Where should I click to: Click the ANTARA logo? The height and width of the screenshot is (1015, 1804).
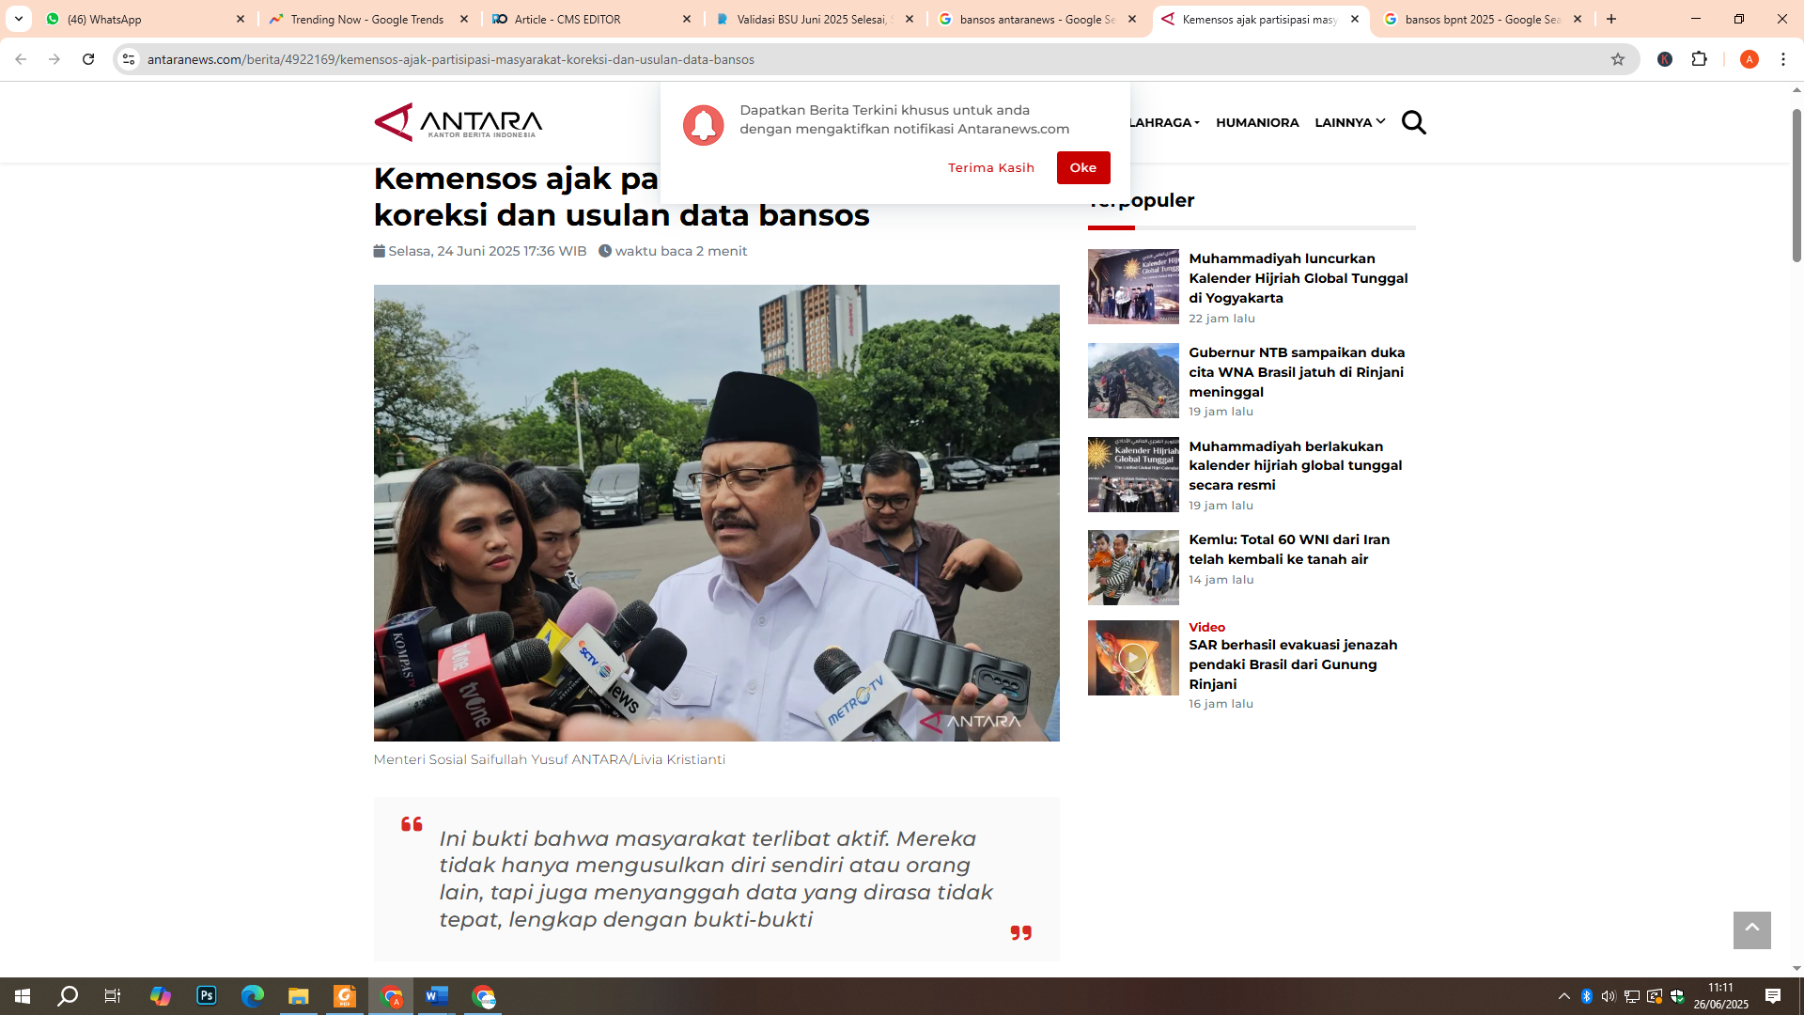(458, 122)
